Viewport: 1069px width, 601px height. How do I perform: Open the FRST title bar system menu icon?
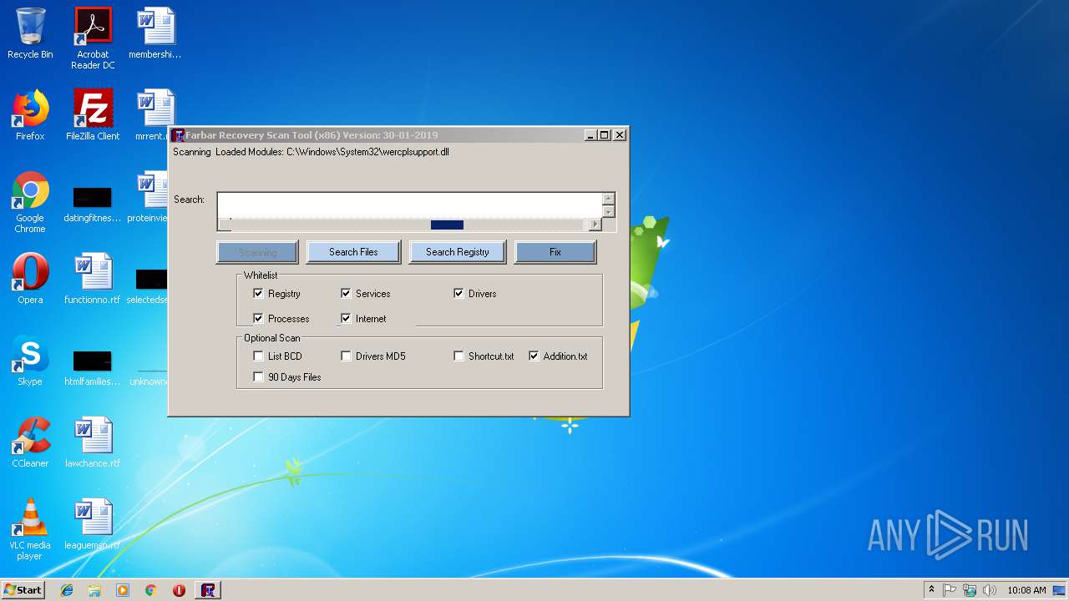178,135
